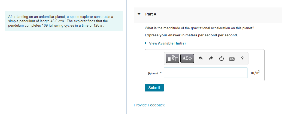Expand the hints disclosure triangle

(x=146, y=43)
